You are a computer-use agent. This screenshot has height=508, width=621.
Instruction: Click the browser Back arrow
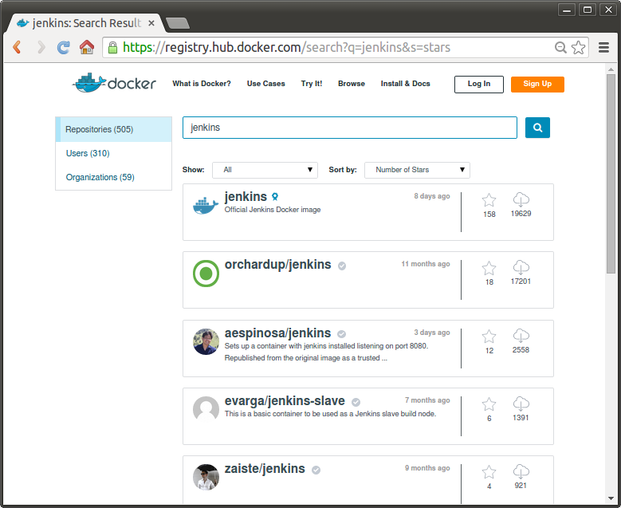pyautogui.click(x=17, y=47)
